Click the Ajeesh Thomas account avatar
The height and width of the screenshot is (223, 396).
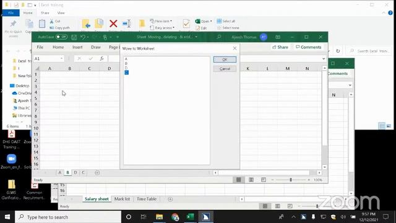264,37
